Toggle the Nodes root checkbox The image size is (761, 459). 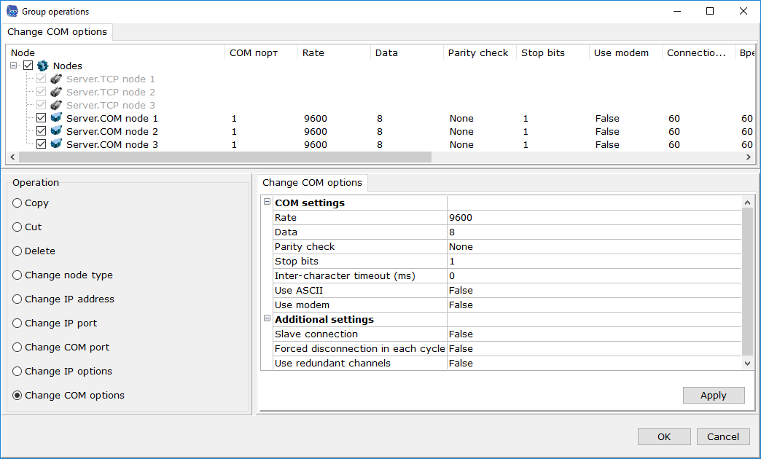(x=28, y=66)
